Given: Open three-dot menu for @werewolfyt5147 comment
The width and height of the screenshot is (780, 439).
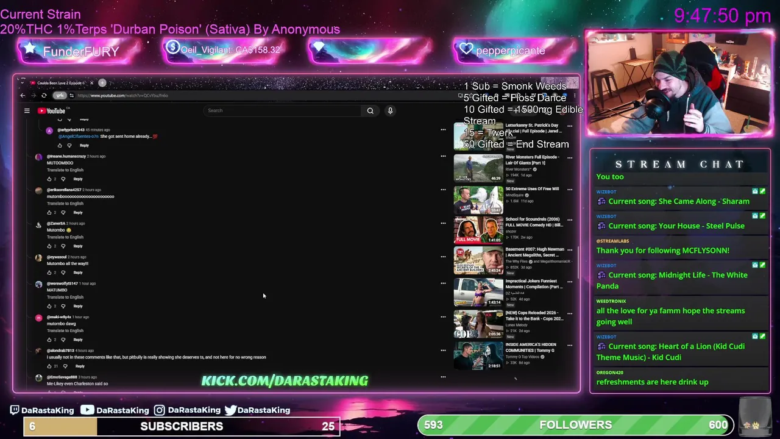Looking at the screenshot, I should click(x=443, y=284).
